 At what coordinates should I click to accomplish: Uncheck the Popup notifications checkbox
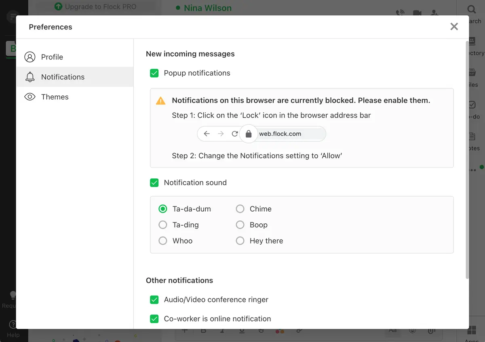154,73
